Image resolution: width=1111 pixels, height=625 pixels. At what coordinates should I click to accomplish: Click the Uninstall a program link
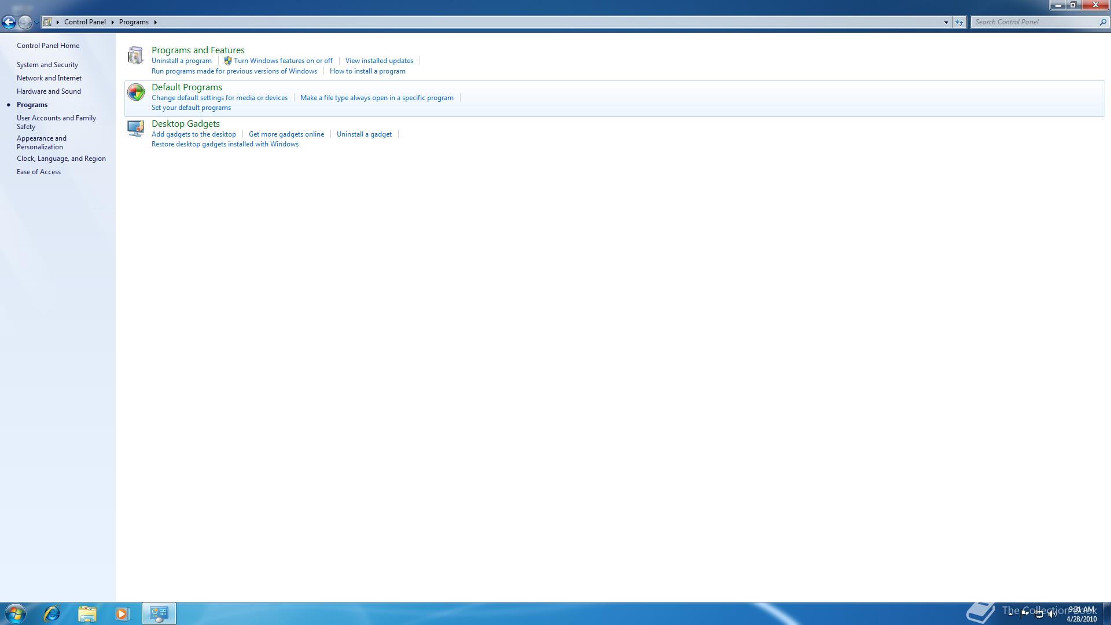182,61
